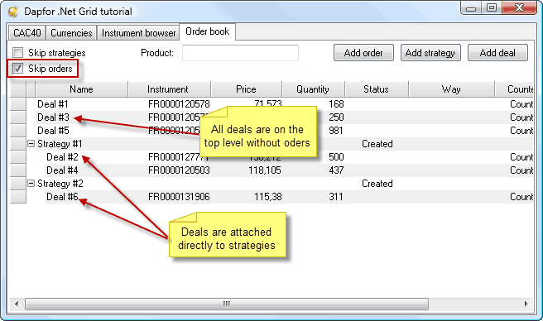Image resolution: width=543 pixels, height=321 pixels.
Task: Uncheck the Skip orders checkbox
Action: point(17,68)
